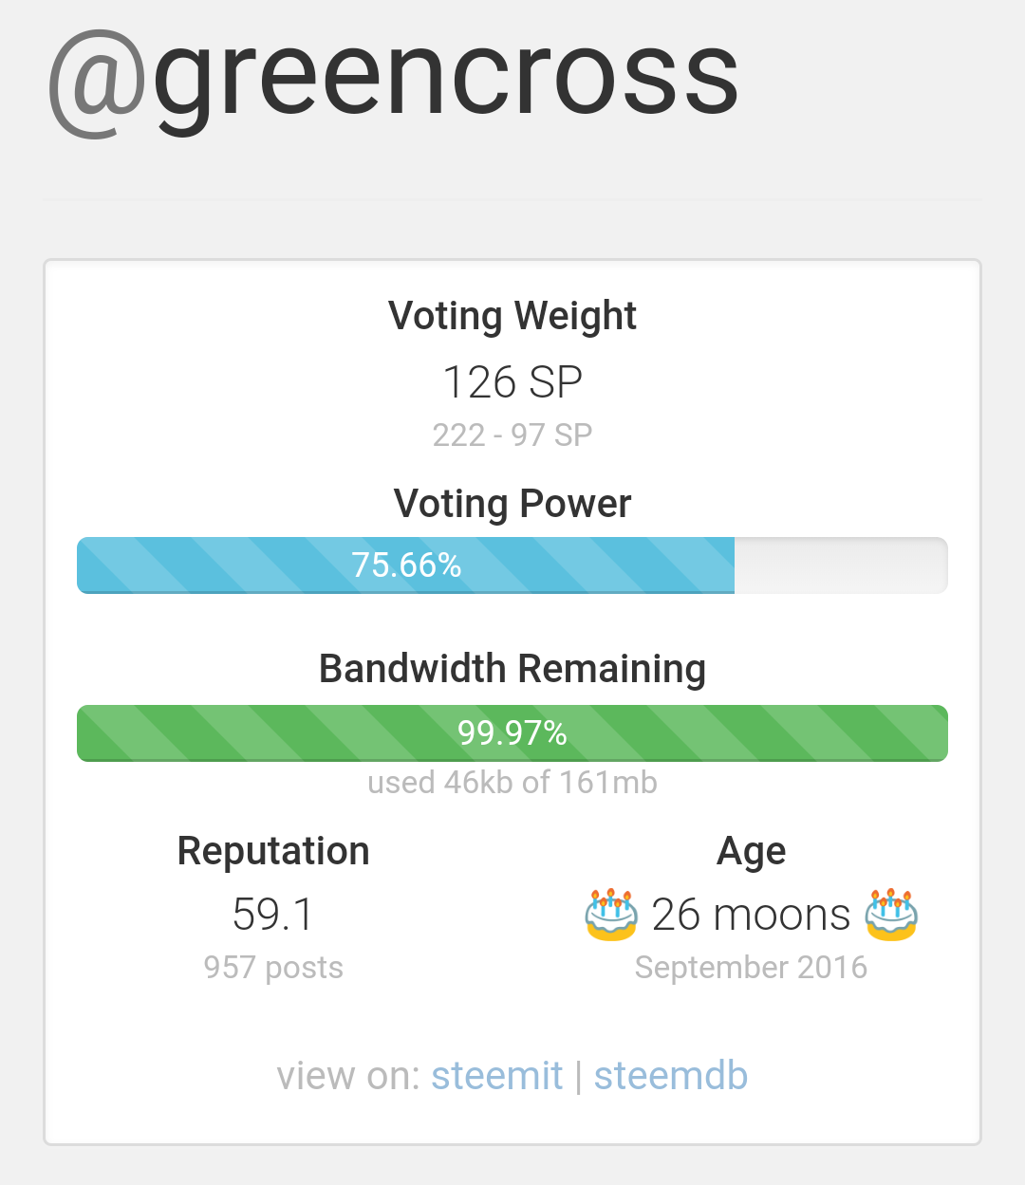This screenshot has height=1185, width=1025.
Task: Click the 126 SP voting weight value
Action: coord(512,382)
